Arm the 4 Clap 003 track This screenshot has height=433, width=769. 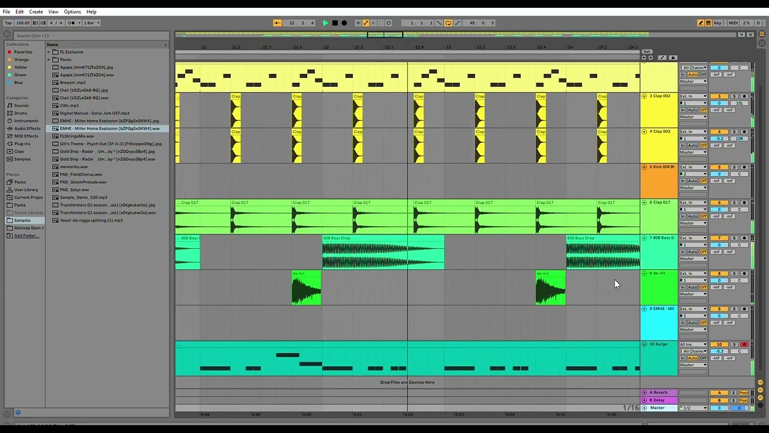(x=744, y=132)
